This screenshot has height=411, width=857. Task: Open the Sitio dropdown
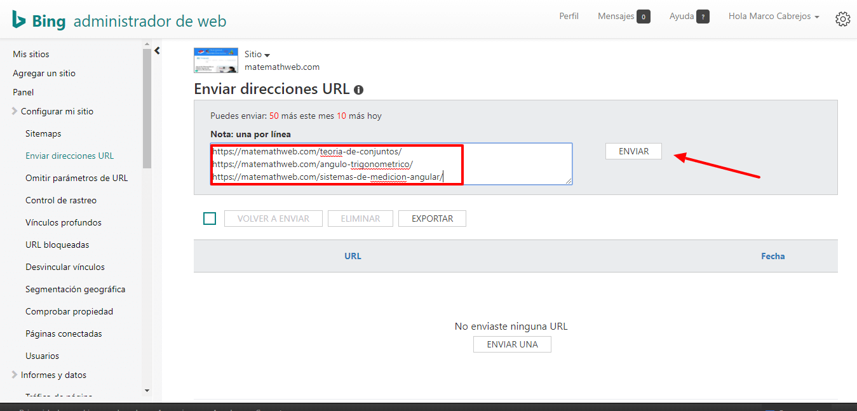257,55
